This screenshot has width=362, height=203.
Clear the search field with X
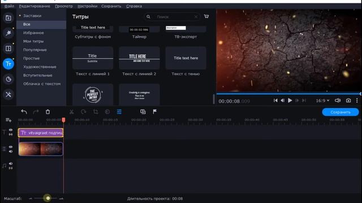pyautogui.click(x=196, y=17)
